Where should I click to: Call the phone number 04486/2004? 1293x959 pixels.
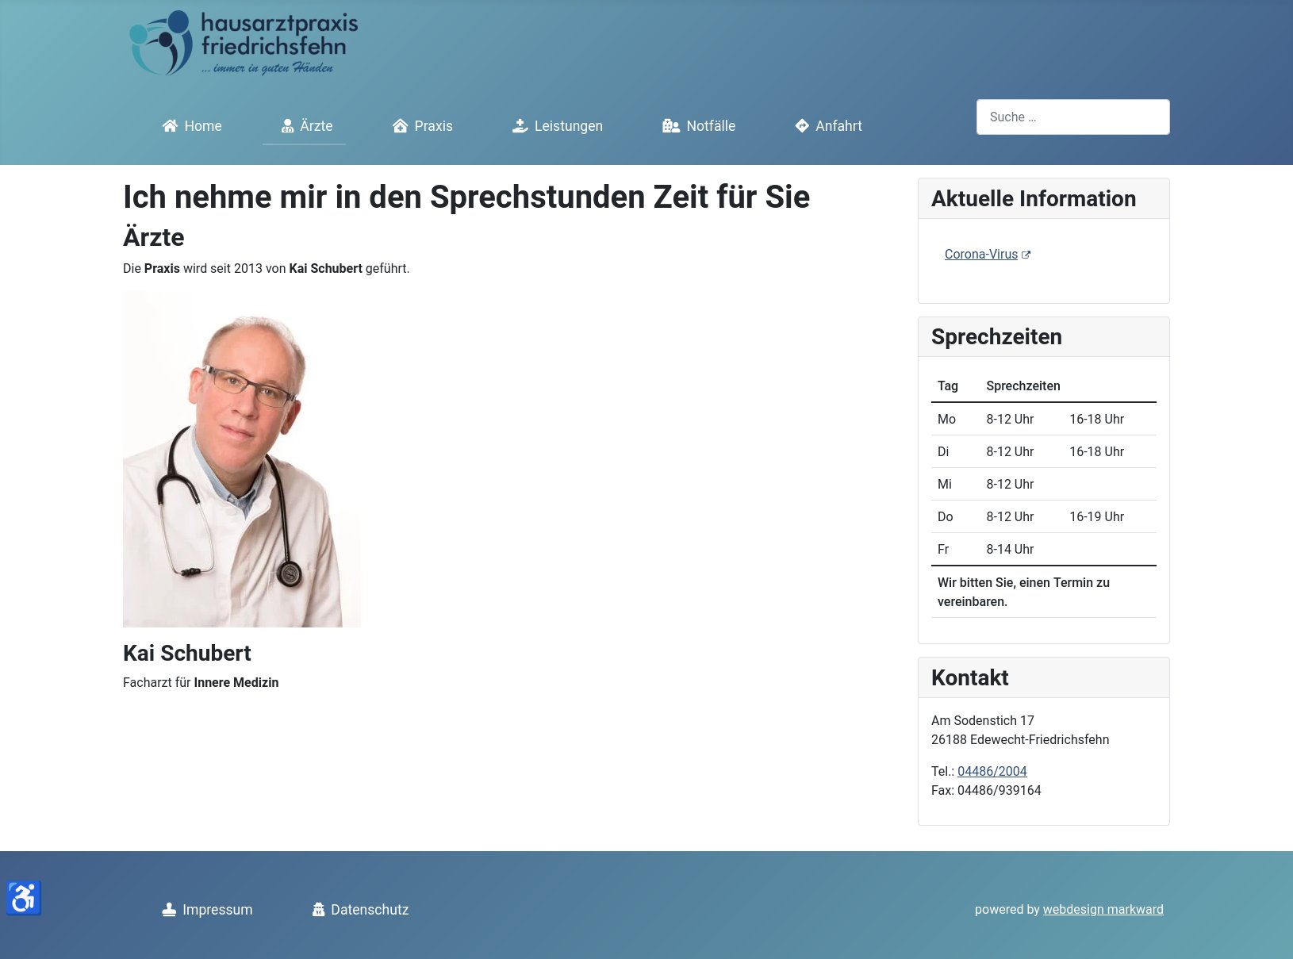992,771
